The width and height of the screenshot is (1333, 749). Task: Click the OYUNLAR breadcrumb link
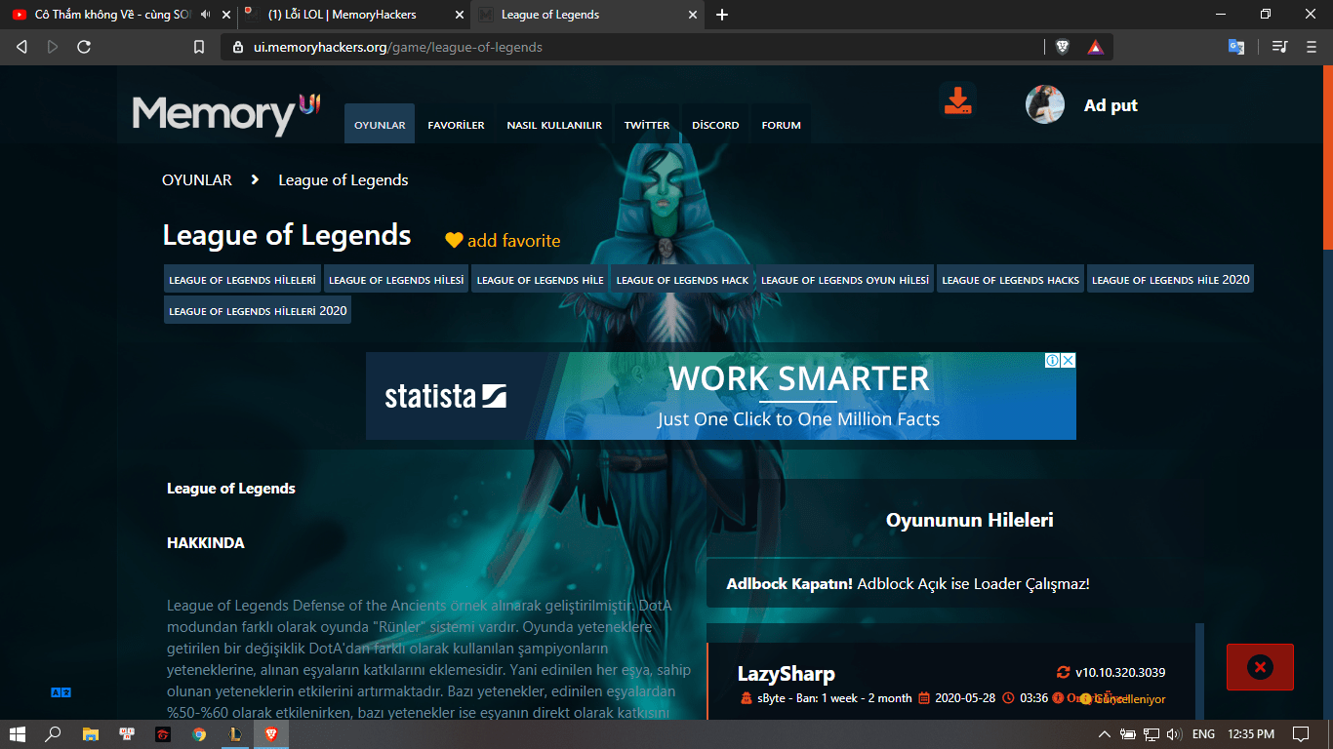[197, 180]
